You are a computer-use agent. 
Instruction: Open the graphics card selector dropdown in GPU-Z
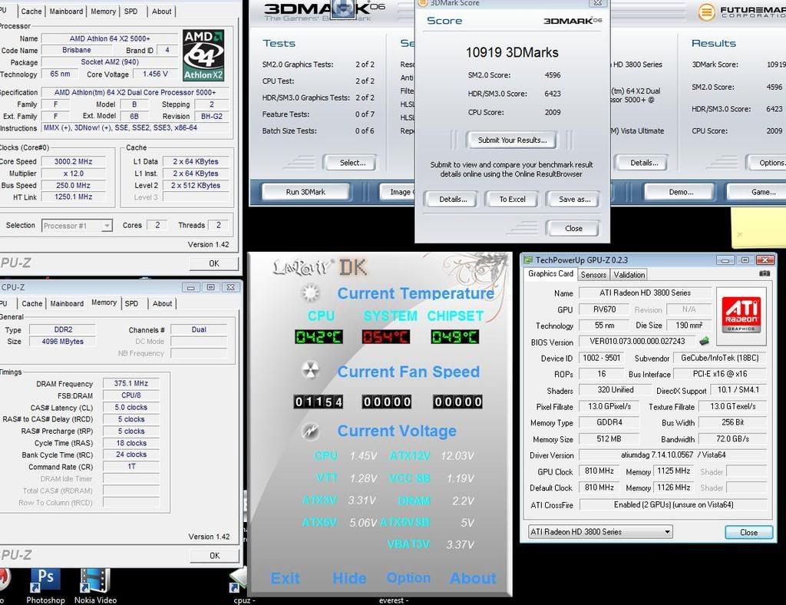tap(600, 531)
